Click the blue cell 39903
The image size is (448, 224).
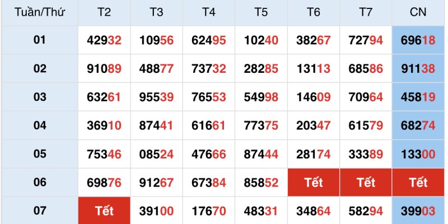coord(418,211)
